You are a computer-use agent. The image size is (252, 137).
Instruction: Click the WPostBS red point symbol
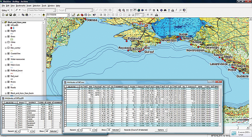click(11, 28)
